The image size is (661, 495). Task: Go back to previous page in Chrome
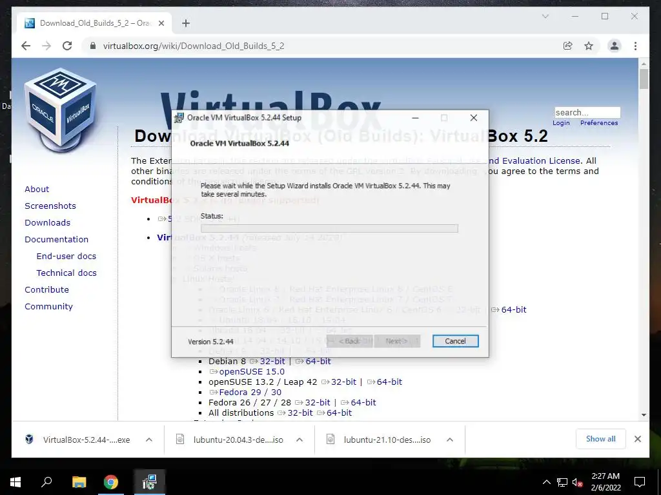(x=26, y=46)
